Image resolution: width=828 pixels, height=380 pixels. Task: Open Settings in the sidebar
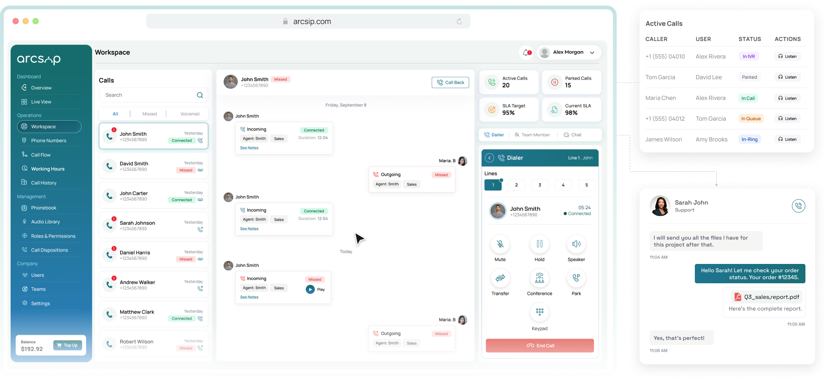coord(40,304)
